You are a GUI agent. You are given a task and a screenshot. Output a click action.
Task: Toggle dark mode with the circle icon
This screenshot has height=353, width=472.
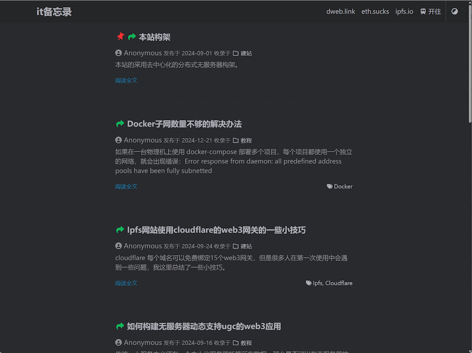454,11
